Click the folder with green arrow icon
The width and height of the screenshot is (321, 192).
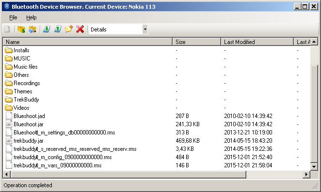21,29
